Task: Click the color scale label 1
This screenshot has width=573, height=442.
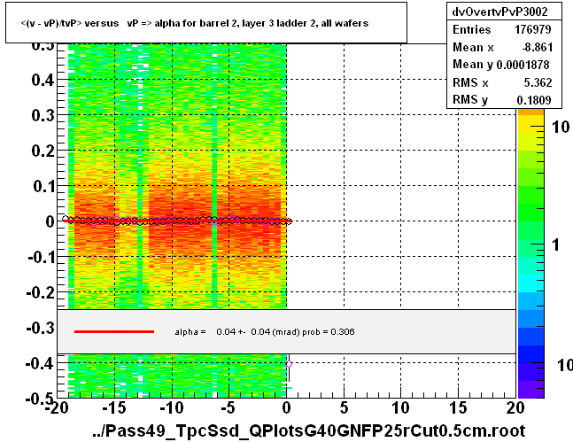Action: click(x=555, y=245)
